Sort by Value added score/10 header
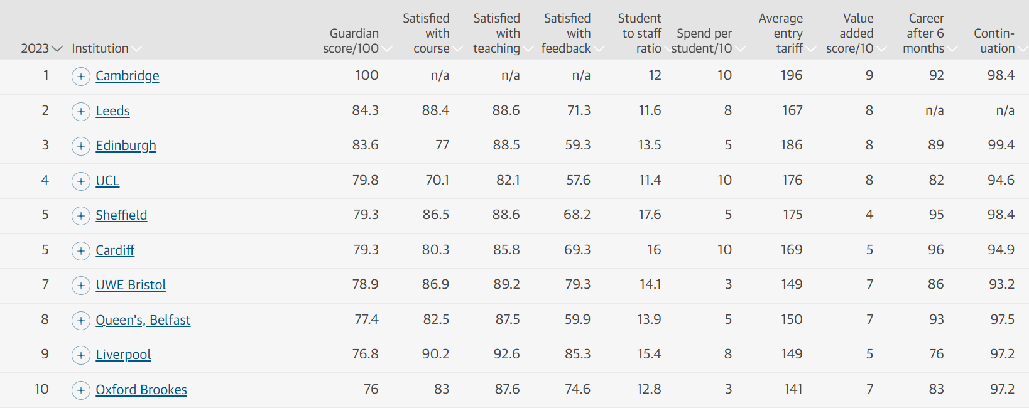The width and height of the screenshot is (1029, 408). (x=856, y=34)
